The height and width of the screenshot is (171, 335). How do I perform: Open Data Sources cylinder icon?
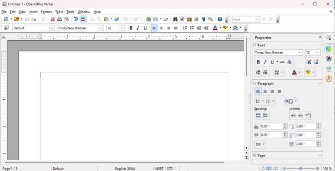196,19
